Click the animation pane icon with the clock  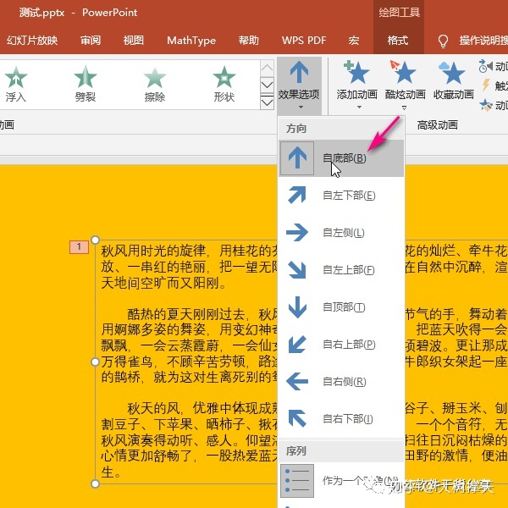[x=485, y=66]
